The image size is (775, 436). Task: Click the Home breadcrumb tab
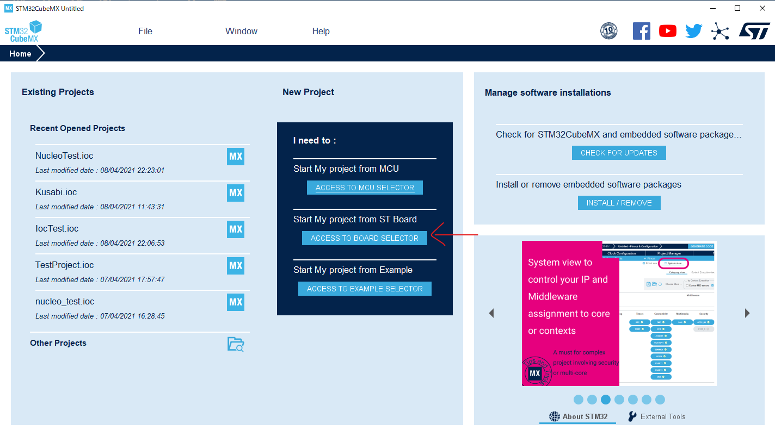point(22,54)
